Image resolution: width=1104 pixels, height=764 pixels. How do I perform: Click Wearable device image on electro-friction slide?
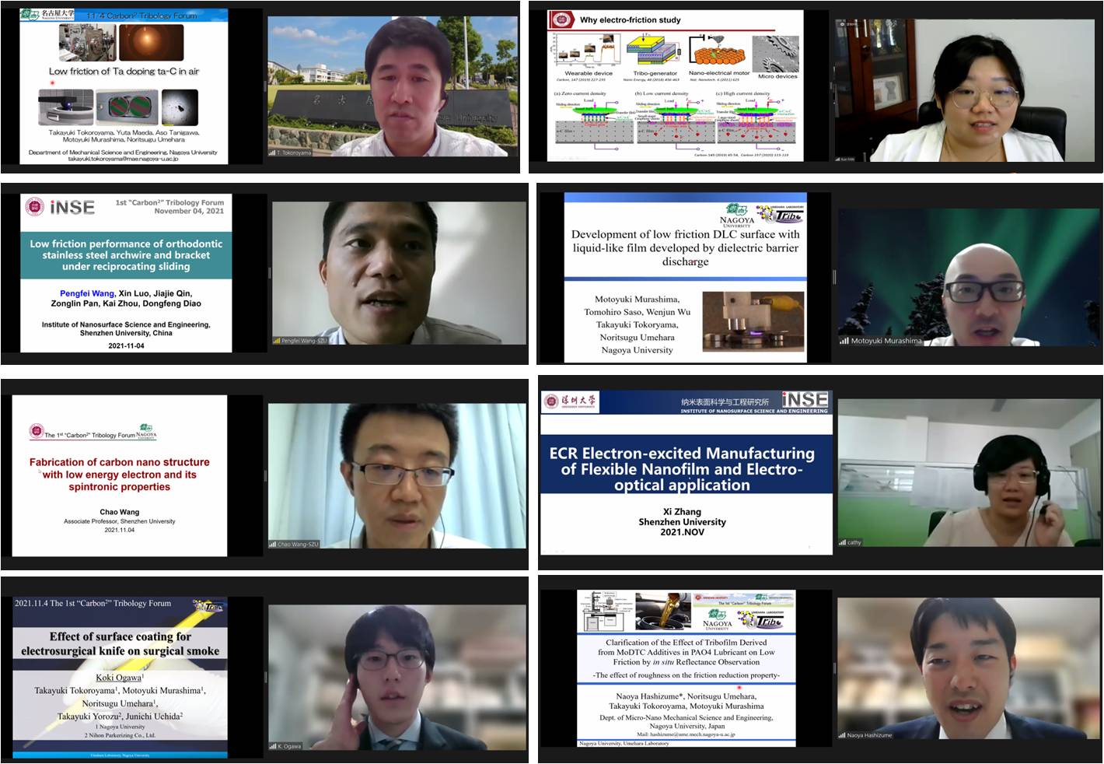point(588,52)
